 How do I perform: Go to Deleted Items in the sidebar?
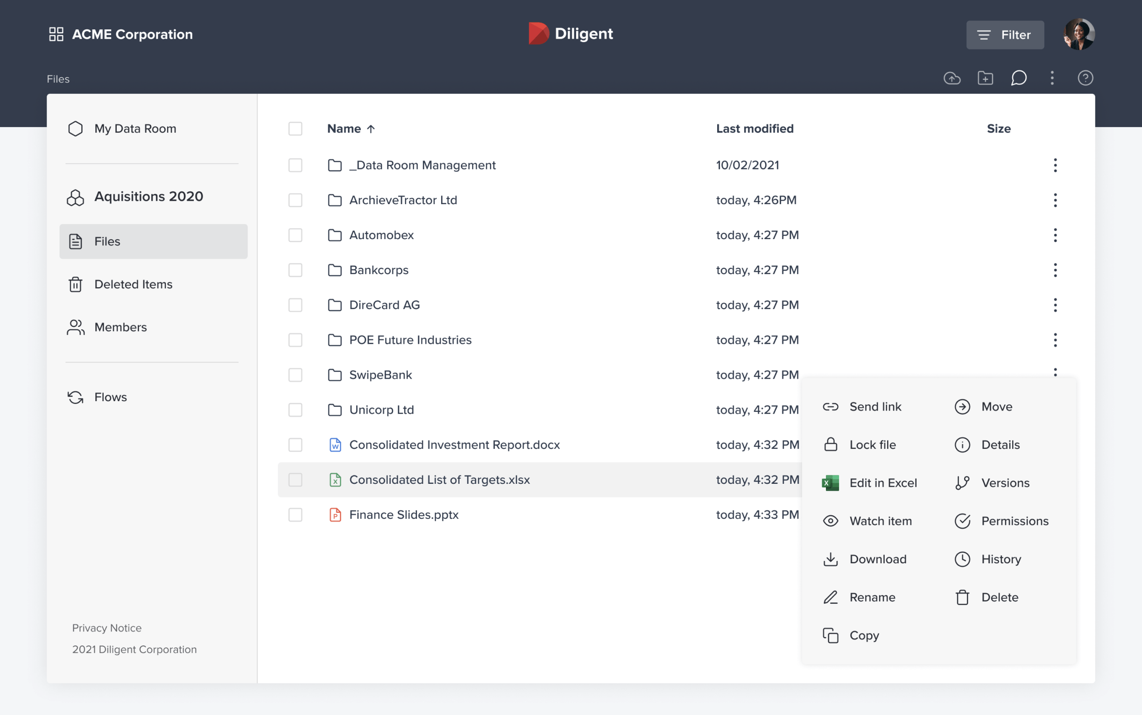[x=134, y=284]
